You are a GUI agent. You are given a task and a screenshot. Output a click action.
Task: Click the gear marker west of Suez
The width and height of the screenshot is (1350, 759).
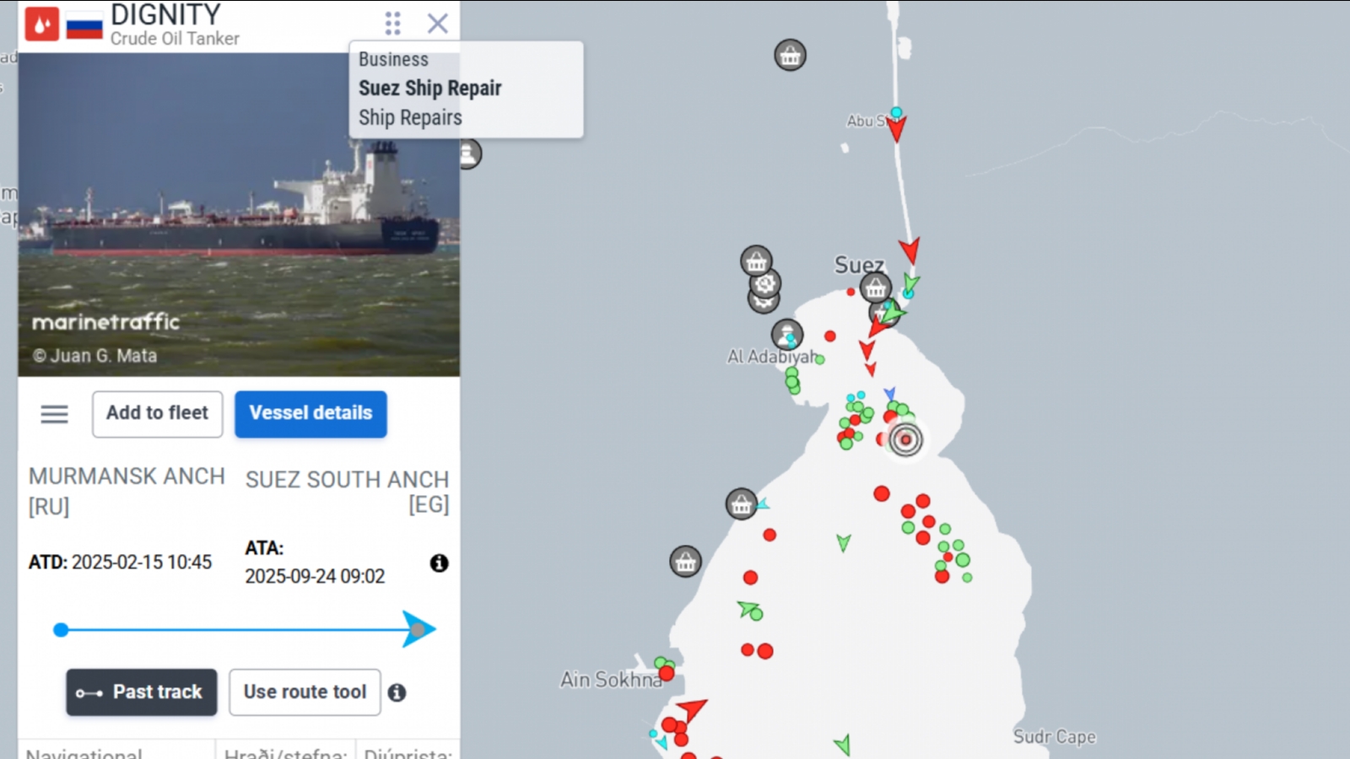pyautogui.click(x=765, y=283)
